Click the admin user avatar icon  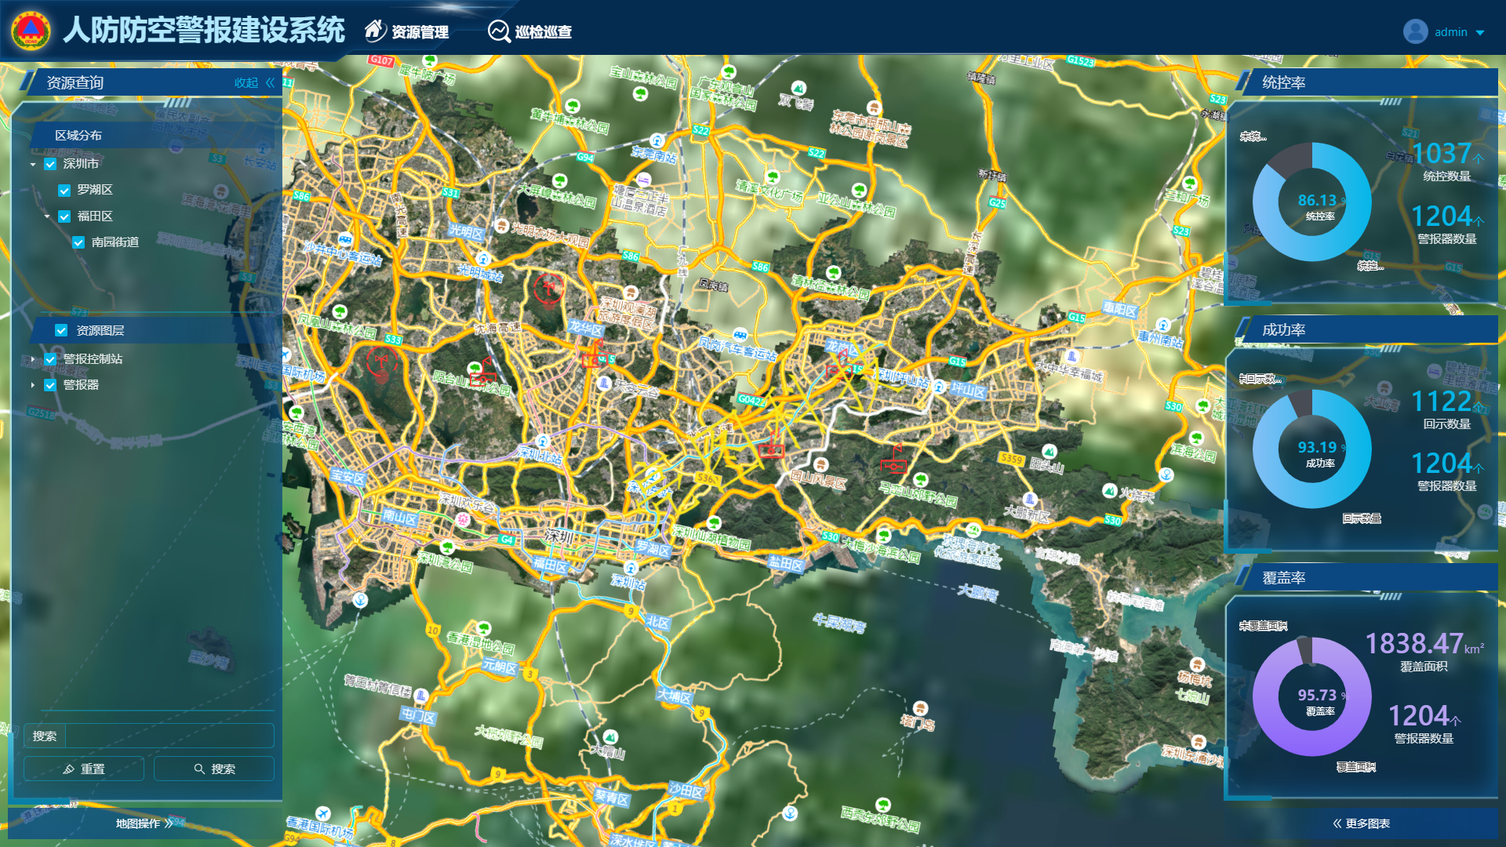pyautogui.click(x=1415, y=32)
